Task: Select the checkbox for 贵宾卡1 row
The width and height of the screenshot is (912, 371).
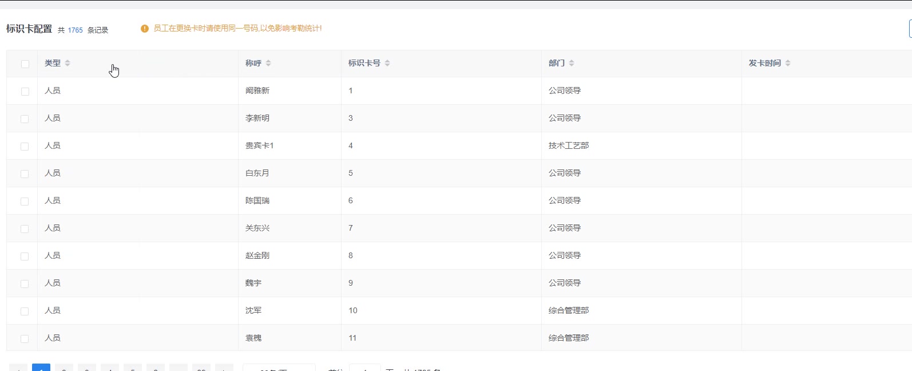Action: pos(25,147)
